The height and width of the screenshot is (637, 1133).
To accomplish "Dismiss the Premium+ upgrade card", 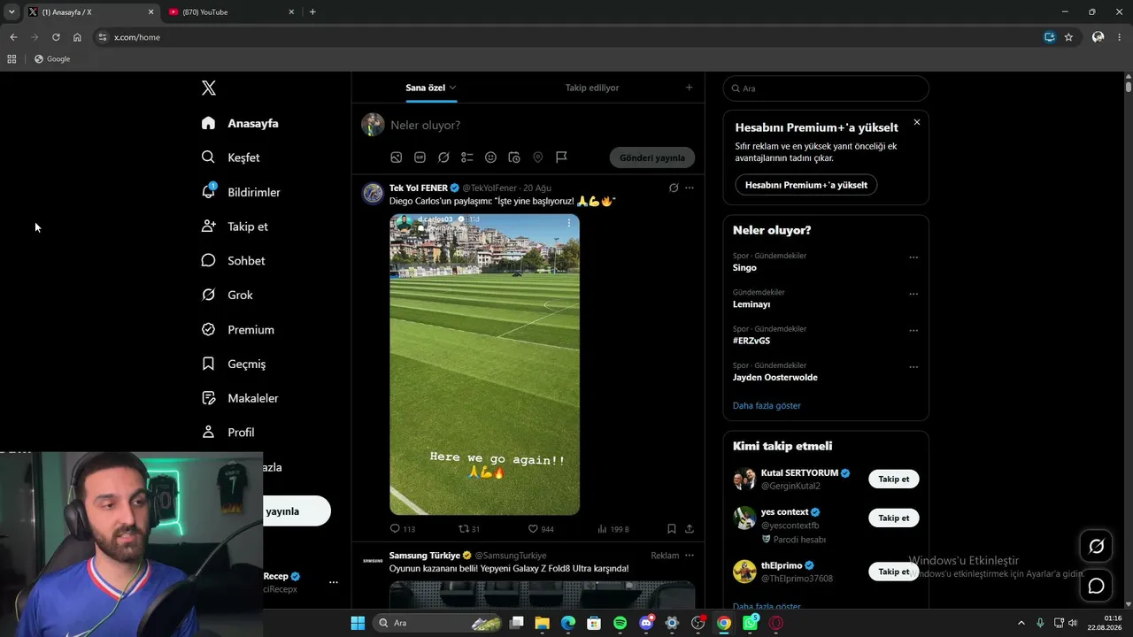I will [x=917, y=122].
